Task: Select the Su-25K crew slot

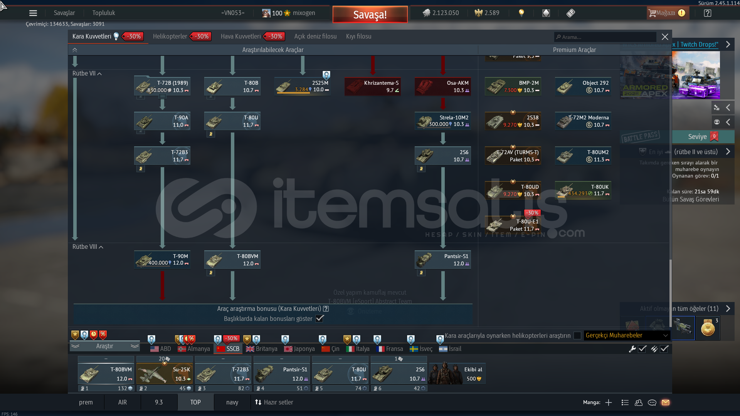Action: (165, 374)
